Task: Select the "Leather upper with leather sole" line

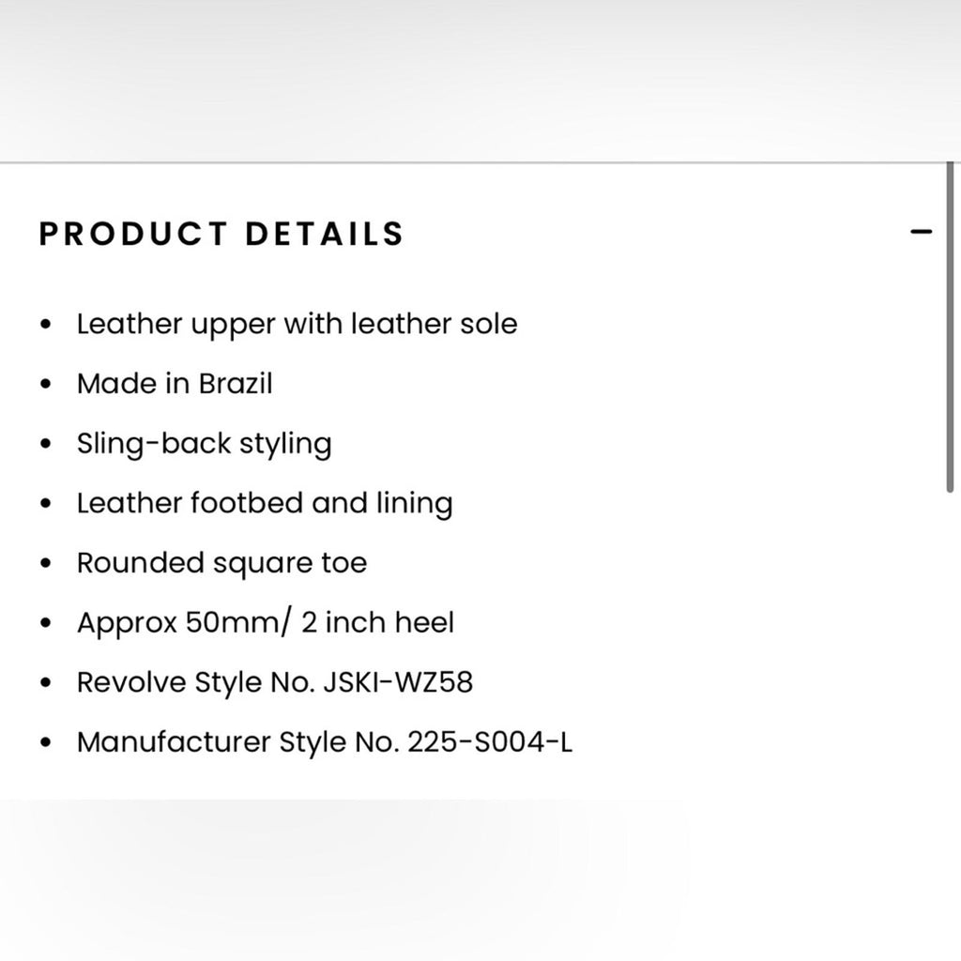Action: pos(297,324)
